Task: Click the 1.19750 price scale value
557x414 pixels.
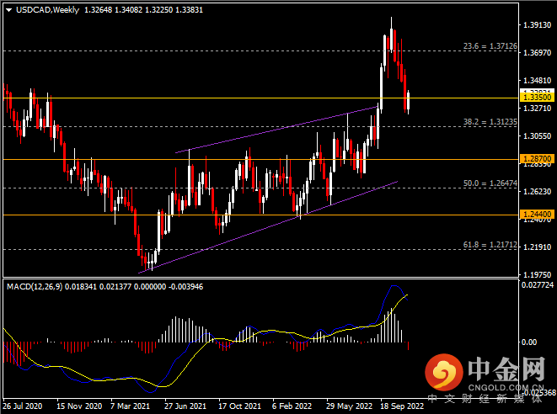Action: 537,274
